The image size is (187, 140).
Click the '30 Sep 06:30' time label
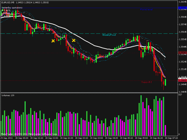[156, 138]
